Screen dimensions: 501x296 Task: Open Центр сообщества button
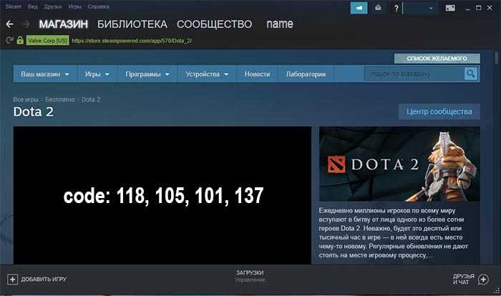[439, 112]
